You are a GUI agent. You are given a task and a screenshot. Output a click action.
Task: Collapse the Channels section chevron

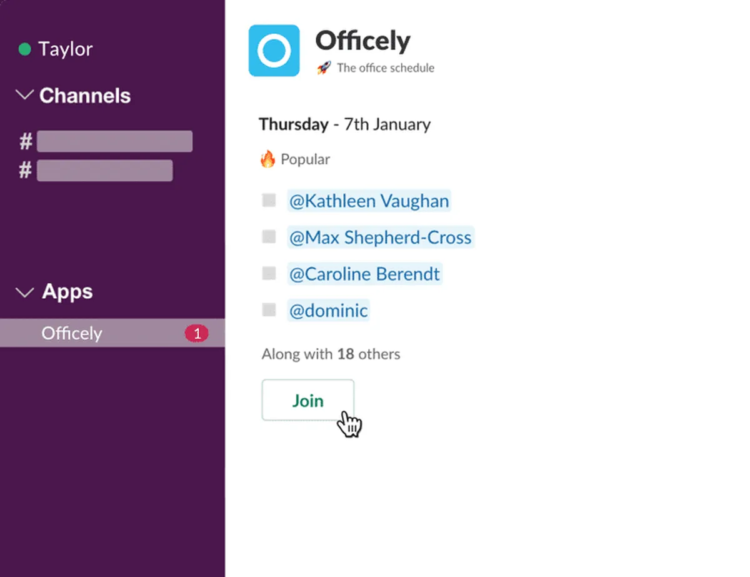click(x=25, y=96)
